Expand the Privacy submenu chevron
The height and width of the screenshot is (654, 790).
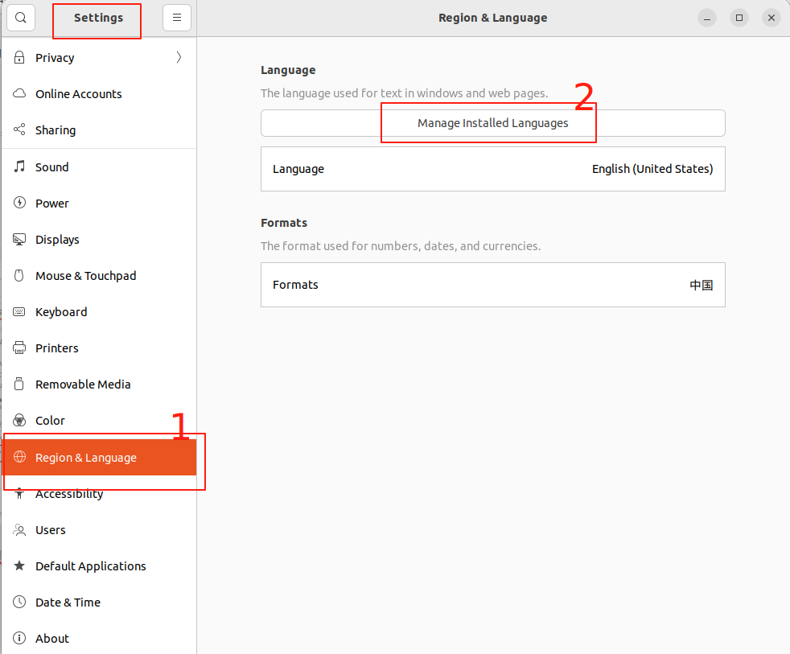point(179,57)
